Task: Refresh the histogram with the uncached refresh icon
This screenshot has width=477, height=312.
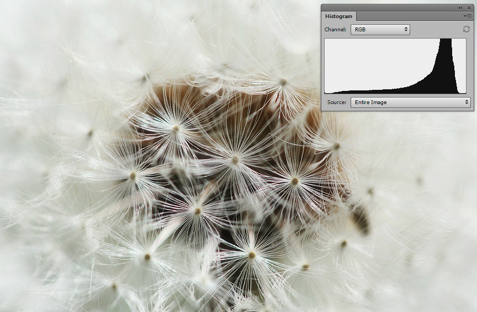Action: (466, 29)
